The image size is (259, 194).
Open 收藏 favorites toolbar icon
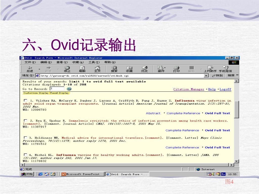click(129, 69)
